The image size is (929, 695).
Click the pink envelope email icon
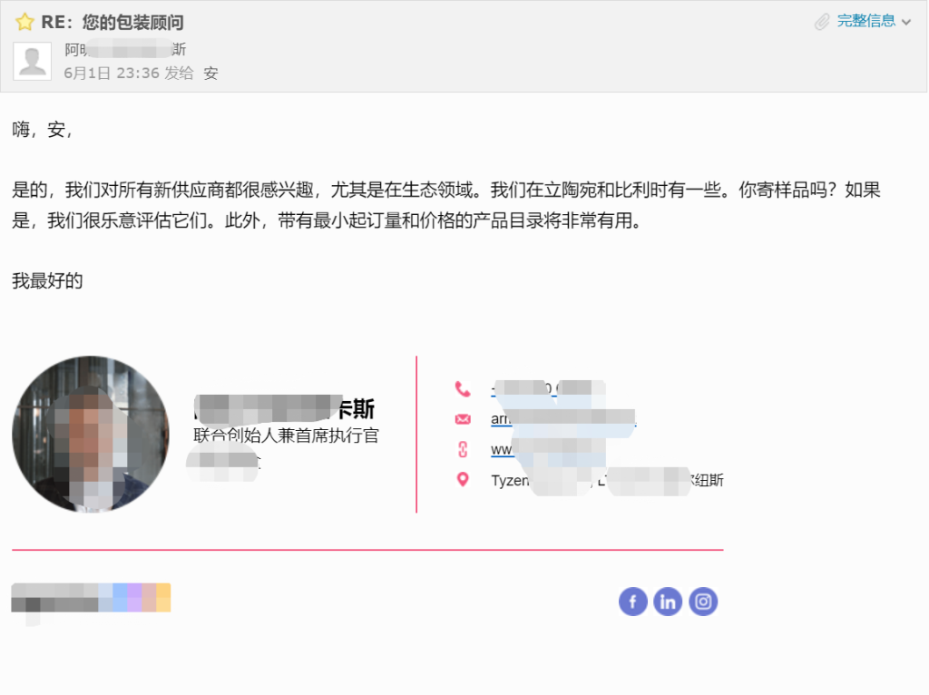tap(463, 419)
